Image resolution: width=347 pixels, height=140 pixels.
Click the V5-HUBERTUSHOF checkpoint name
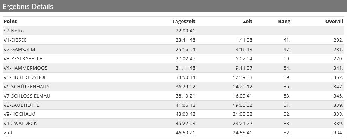[25, 77]
